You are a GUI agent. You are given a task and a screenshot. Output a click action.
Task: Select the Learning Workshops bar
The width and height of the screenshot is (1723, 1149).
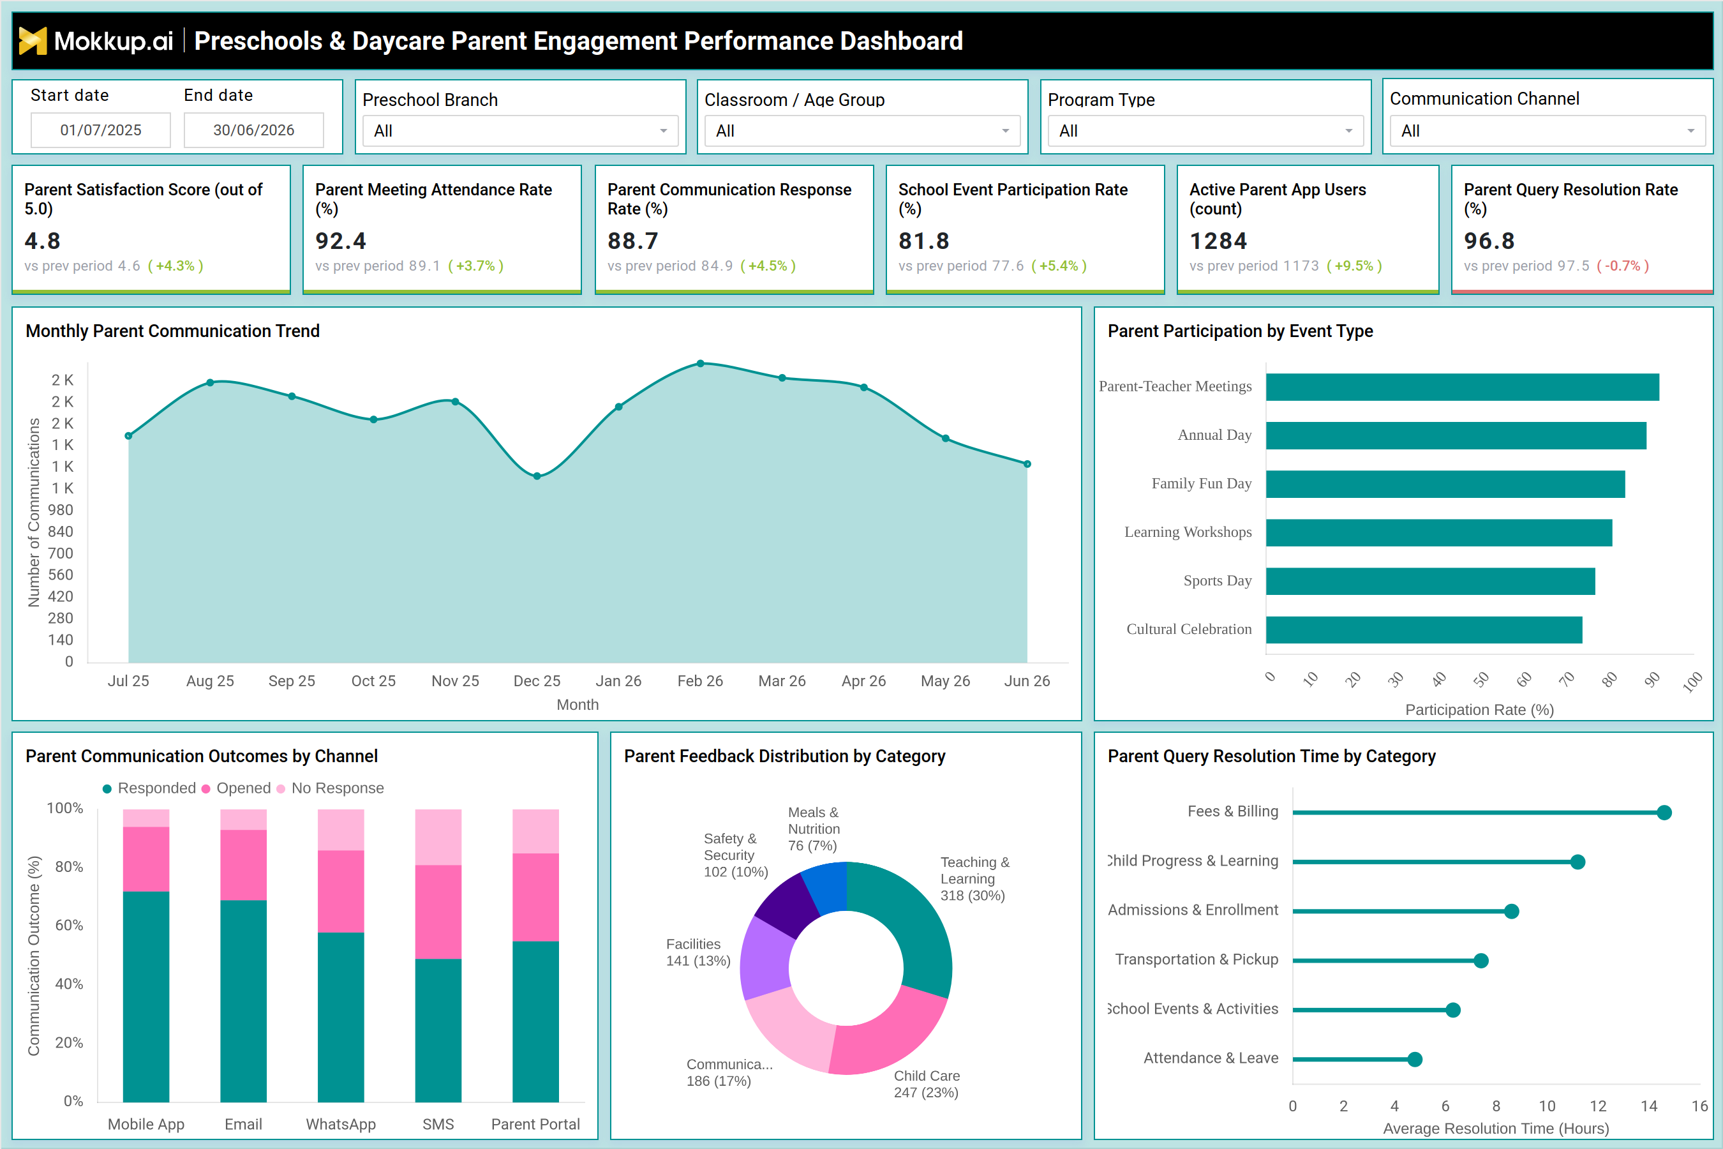click(1439, 533)
